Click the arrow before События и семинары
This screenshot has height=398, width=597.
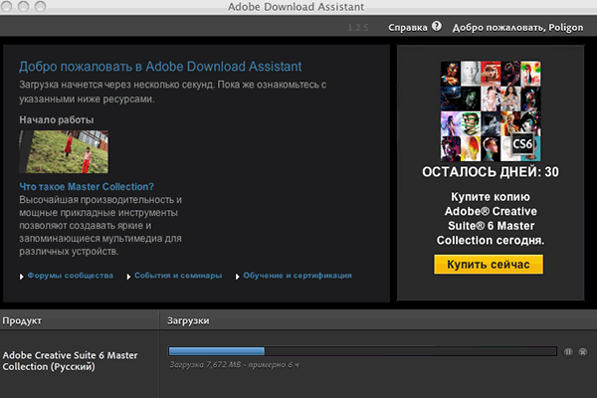[x=127, y=276]
